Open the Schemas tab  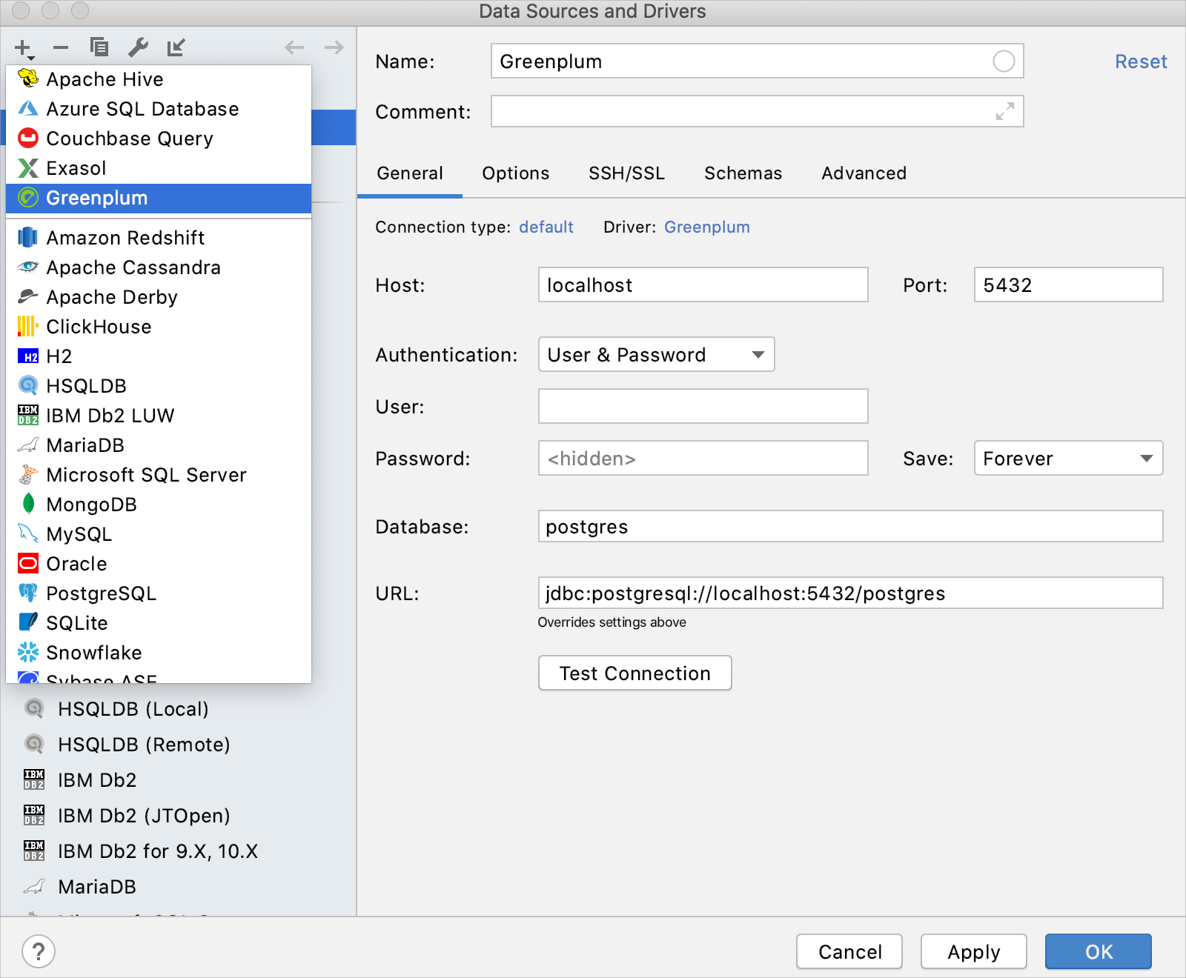click(x=743, y=173)
